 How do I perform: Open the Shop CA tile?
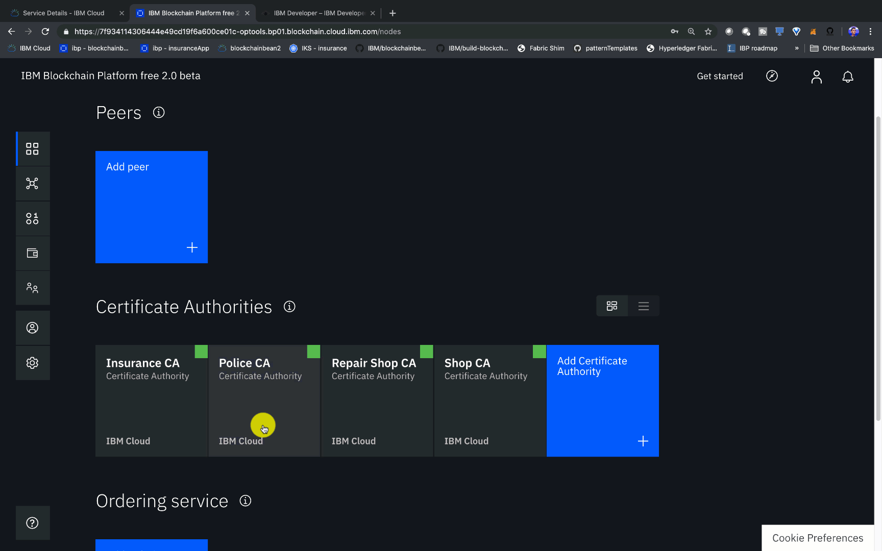490,401
